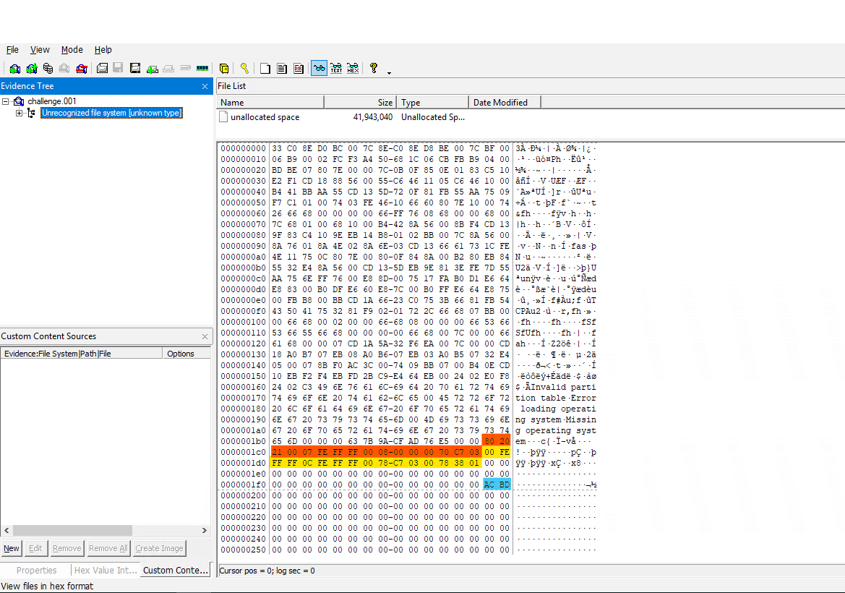
Task: Select the unallocated space file entry
Action: tap(265, 117)
